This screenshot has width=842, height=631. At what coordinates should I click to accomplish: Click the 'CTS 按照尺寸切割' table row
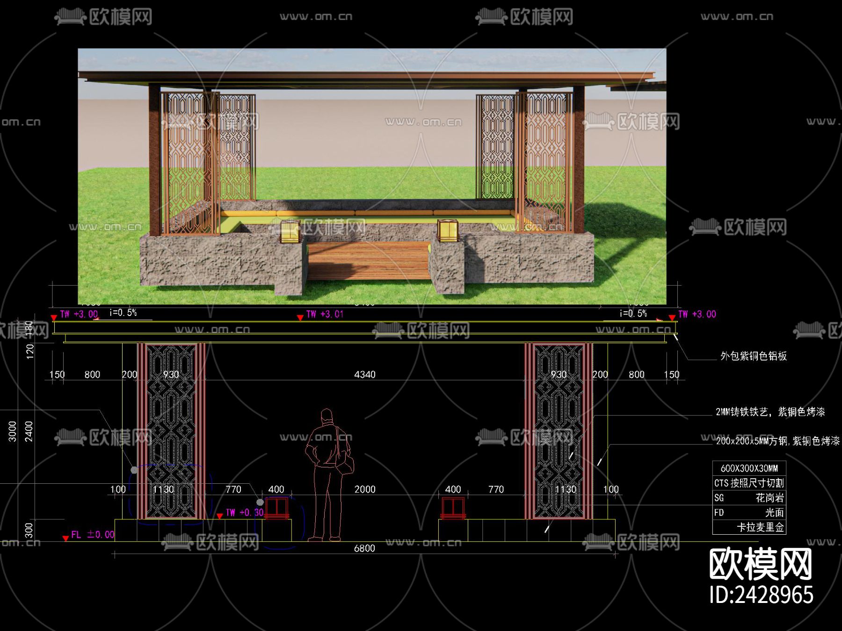click(749, 483)
